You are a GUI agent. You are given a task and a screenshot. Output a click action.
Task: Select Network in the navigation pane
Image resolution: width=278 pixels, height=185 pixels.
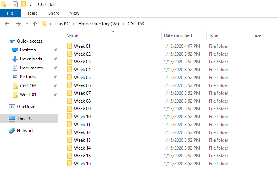25,131
